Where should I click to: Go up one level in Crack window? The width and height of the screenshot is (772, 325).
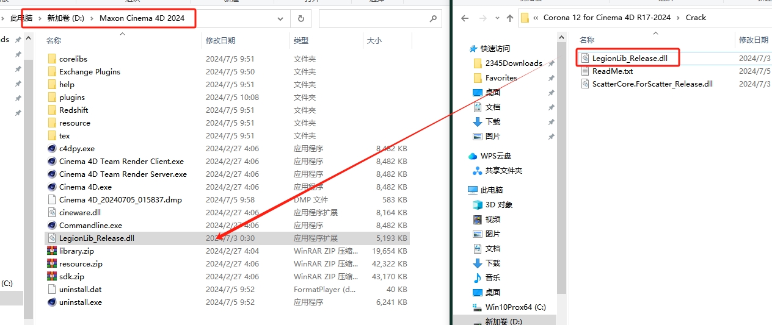(x=509, y=18)
